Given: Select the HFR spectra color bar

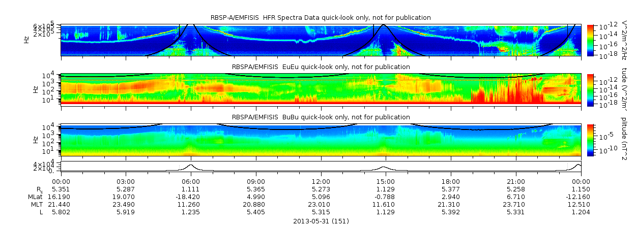Looking at the screenshot, I should [590, 40].
